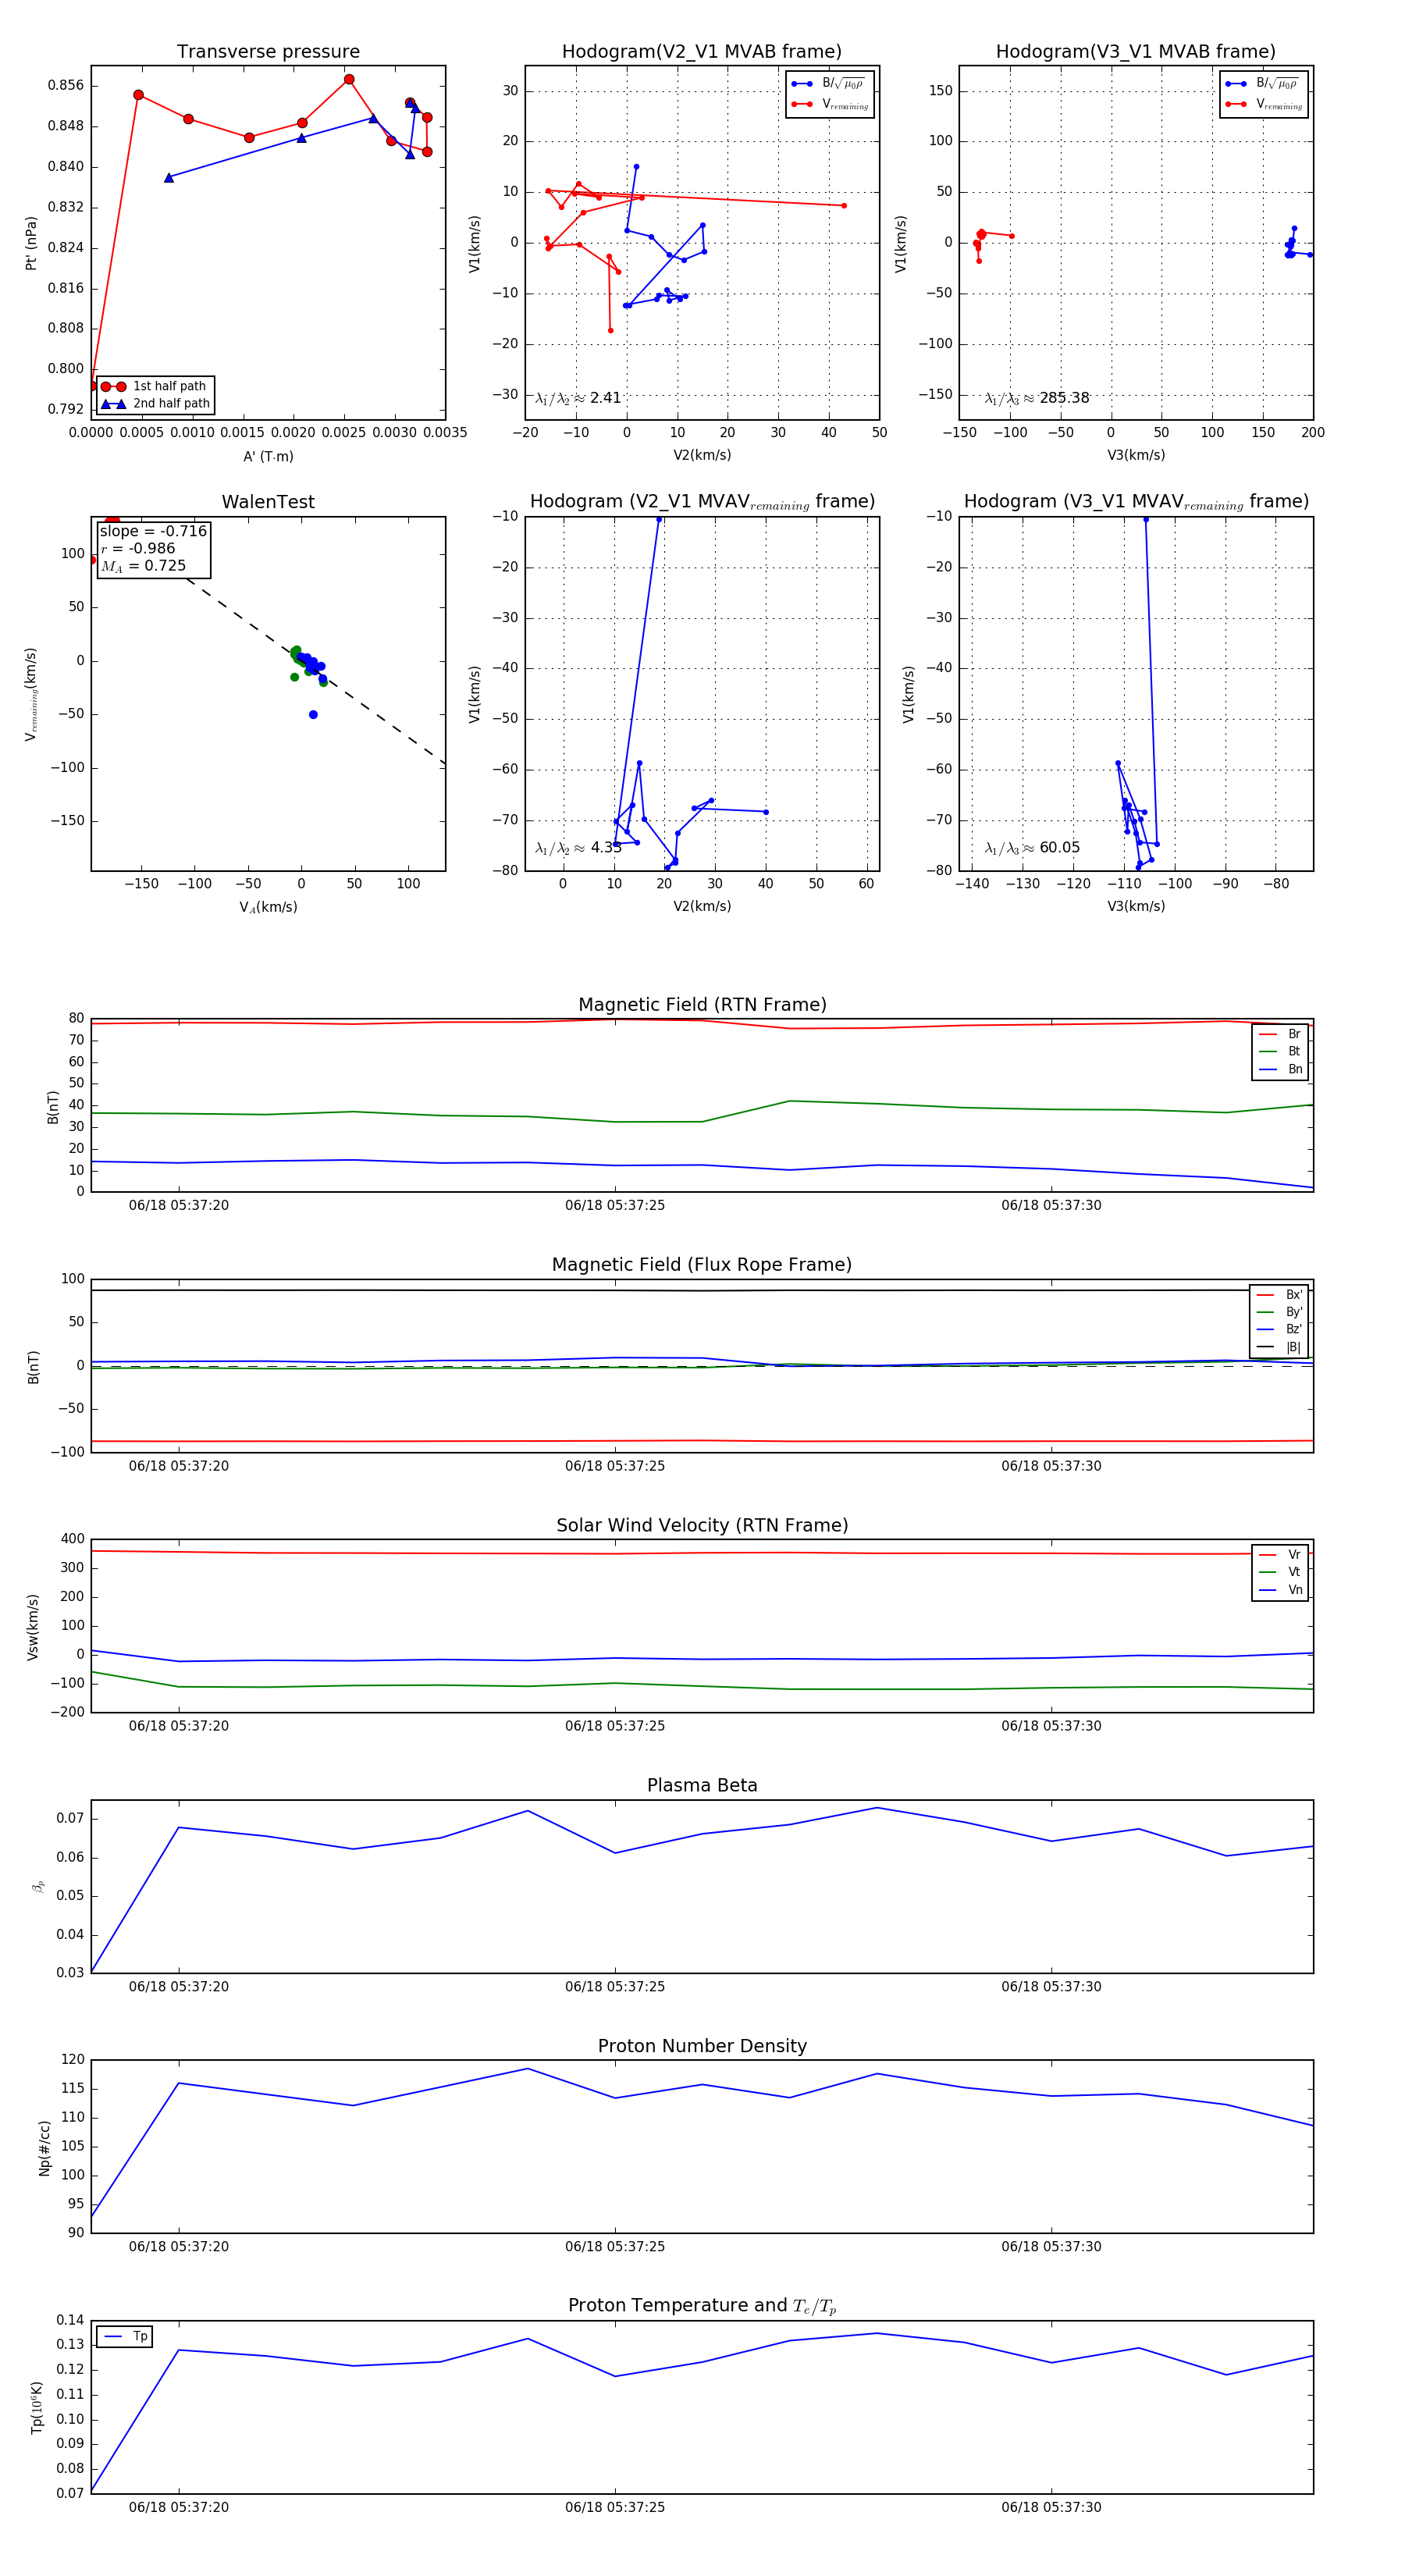Click the λ1/λ2 ≈ 2.41 annotation

tap(578, 398)
